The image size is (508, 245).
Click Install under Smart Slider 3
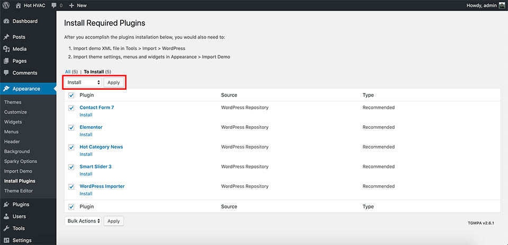click(x=86, y=174)
